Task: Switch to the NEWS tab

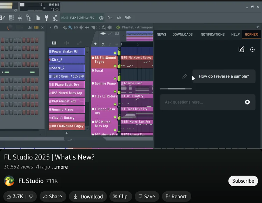Action: click(161, 34)
